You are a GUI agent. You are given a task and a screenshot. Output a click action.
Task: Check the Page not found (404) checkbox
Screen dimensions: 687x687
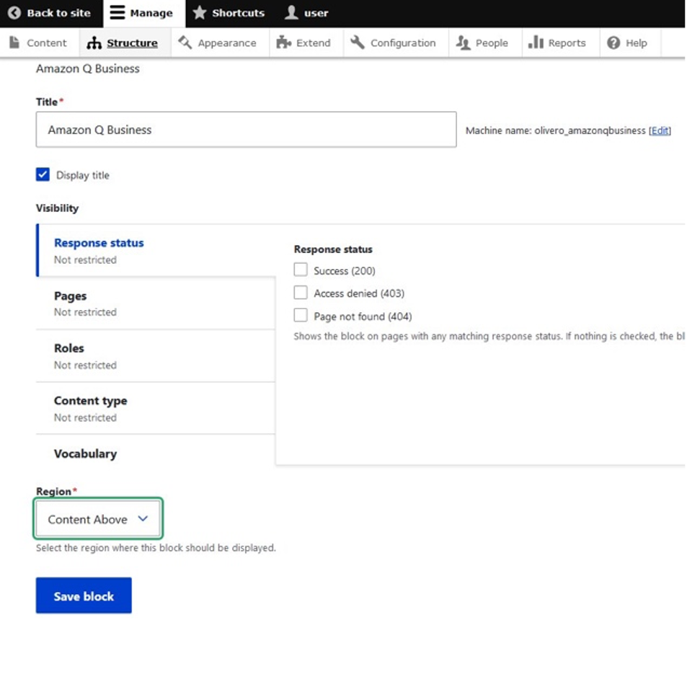[301, 315]
